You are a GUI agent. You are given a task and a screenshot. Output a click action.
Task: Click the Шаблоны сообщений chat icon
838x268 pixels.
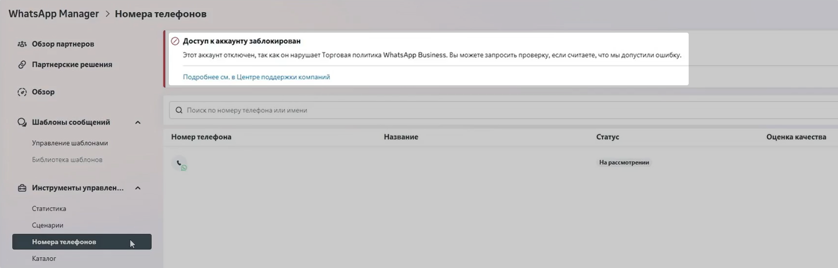pos(22,122)
